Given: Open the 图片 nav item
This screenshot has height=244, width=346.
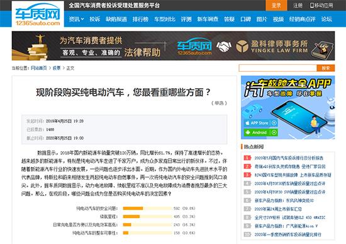Looking at the screenshot, I should [x=262, y=20].
